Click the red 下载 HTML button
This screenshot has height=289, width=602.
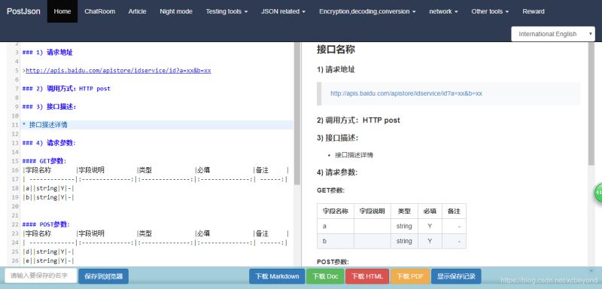pos(367,276)
